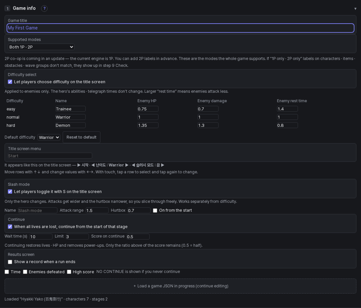
Task: Open the Game info help icon
Action: point(44,9)
